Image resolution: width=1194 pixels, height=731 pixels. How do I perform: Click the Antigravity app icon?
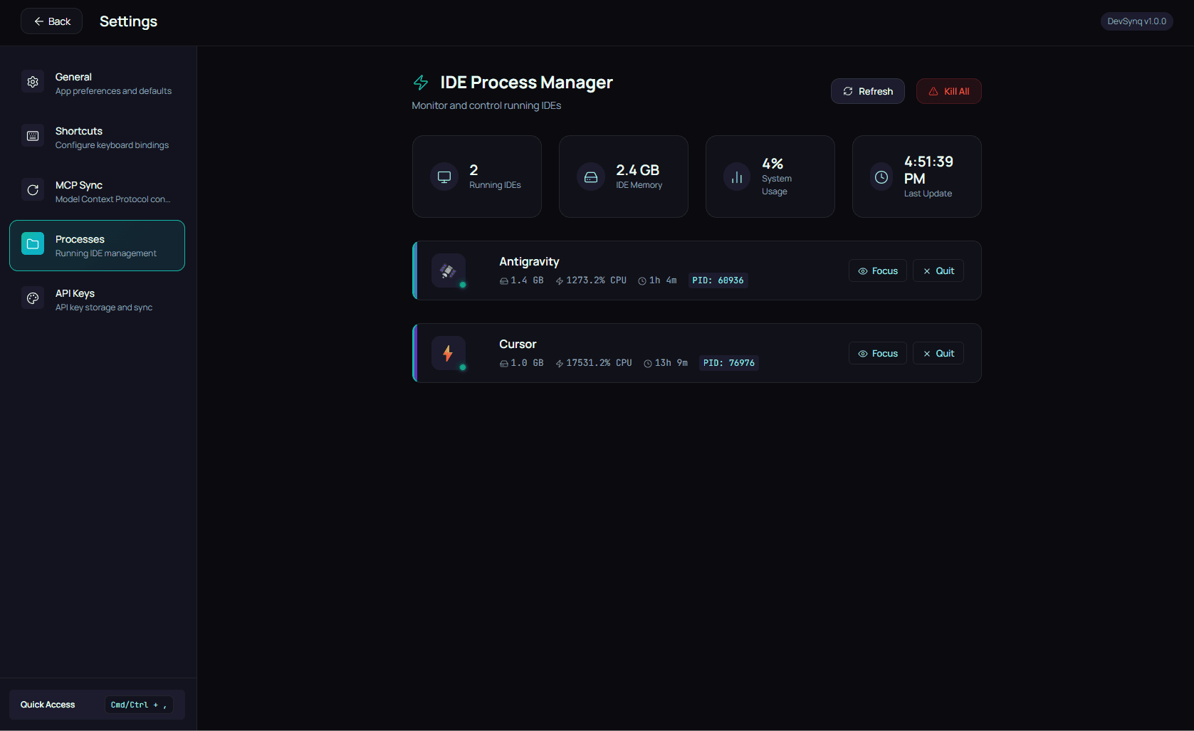(449, 270)
